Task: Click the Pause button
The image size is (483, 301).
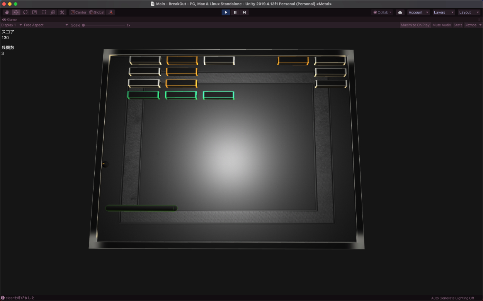Action: pyautogui.click(x=235, y=12)
